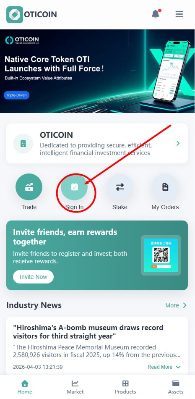This screenshot has height=399, width=195.
Task: Expand news article via Read More chevron
Action: coord(178,367)
